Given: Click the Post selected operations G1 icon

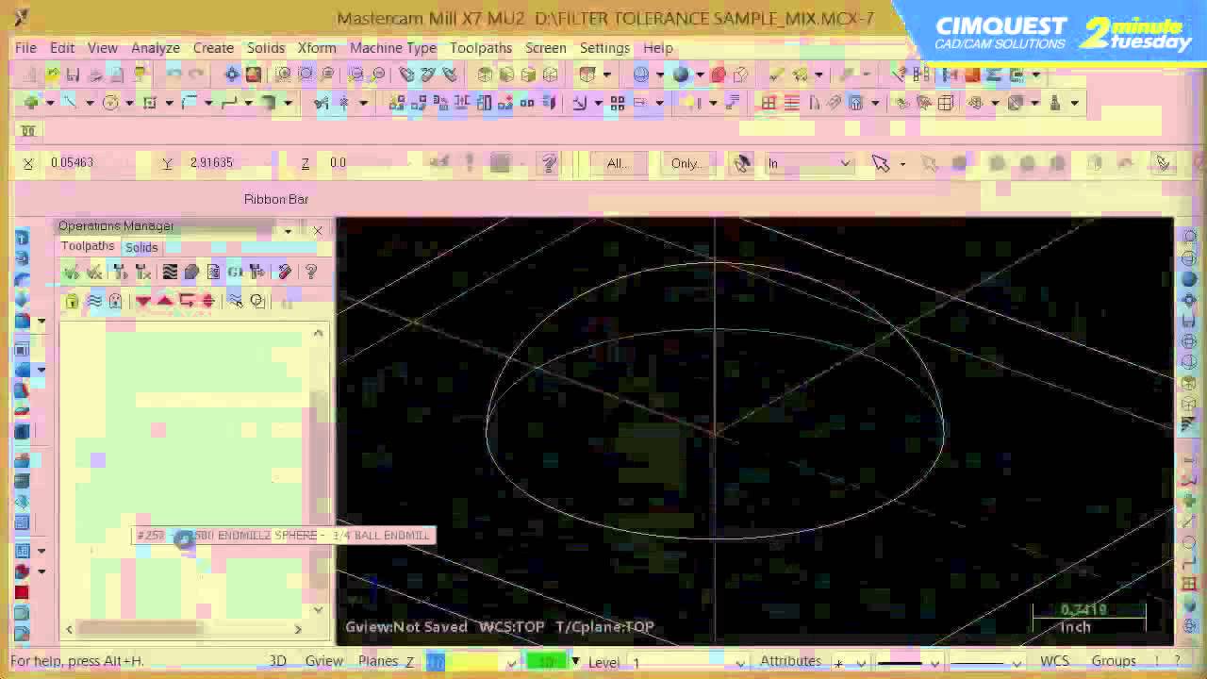Looking at the screenshot, I should point(235,273).
